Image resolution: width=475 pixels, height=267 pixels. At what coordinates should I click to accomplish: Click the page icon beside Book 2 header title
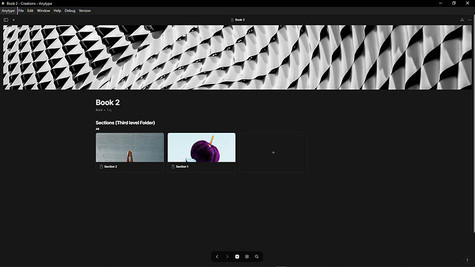coord(232,20)
